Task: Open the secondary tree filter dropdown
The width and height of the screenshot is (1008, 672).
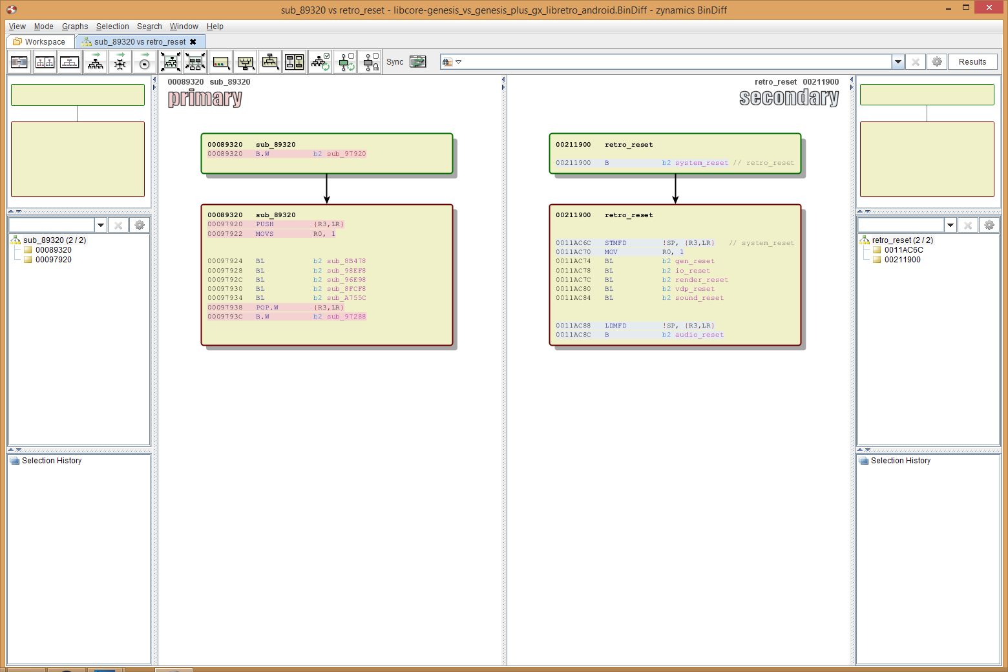Action: (950, 225)
